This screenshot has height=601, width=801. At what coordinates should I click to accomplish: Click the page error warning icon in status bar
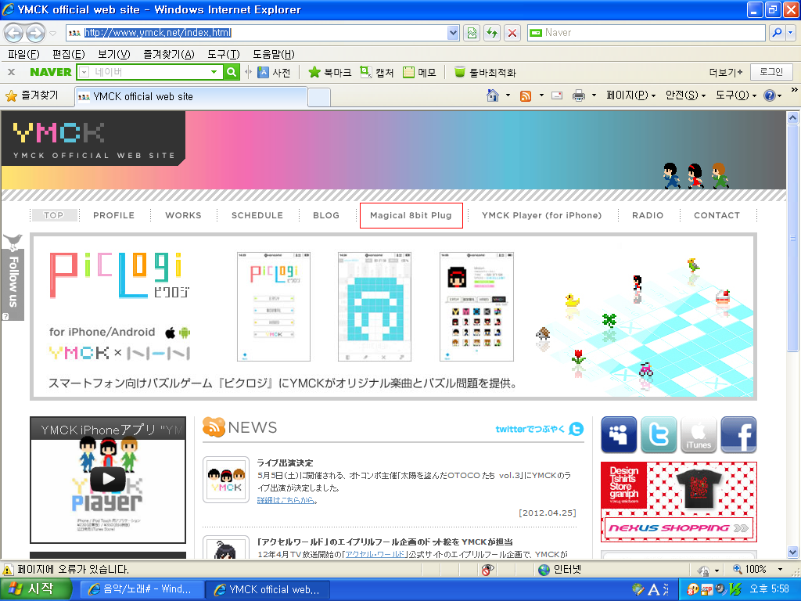[x=8, y=570]
